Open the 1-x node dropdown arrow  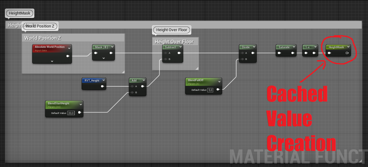(x=315, y=47)
